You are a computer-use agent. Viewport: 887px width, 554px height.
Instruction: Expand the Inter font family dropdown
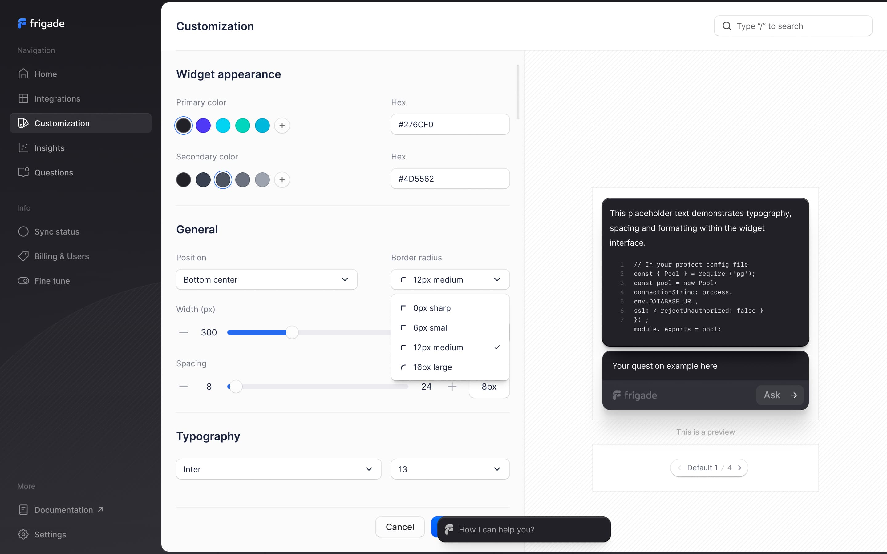pos(278,469)
